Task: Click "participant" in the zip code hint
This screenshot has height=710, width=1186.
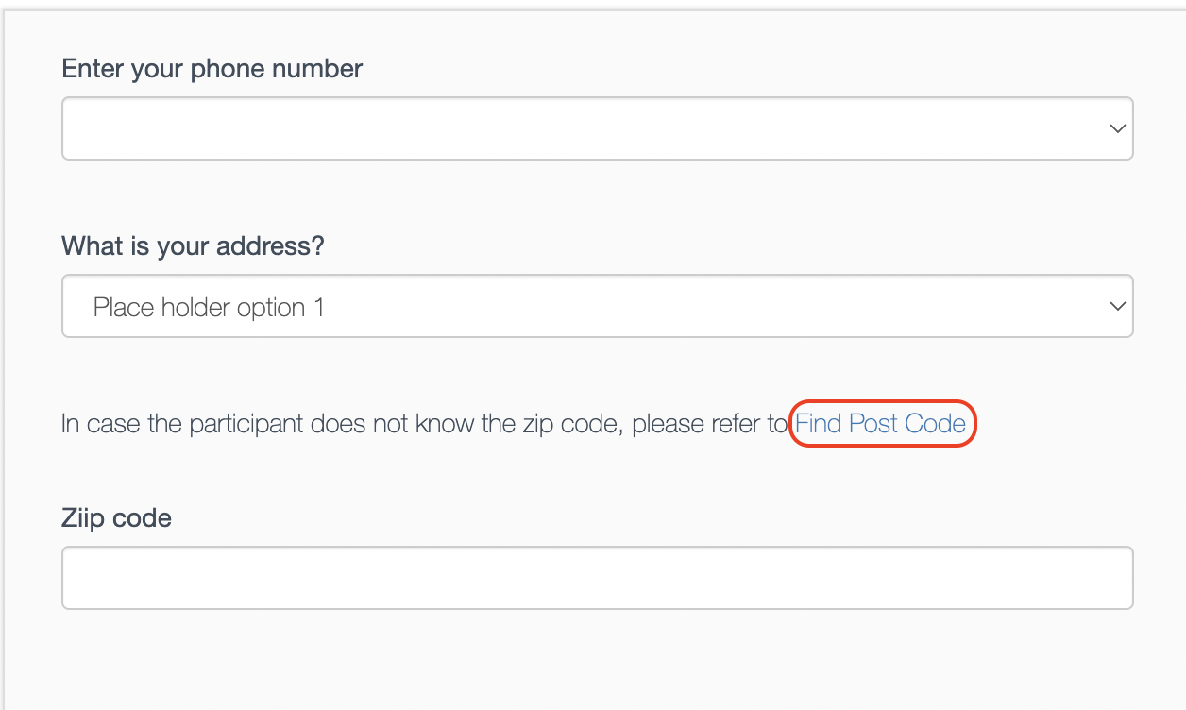Action: pyautogui.click(x=246, y=424)
